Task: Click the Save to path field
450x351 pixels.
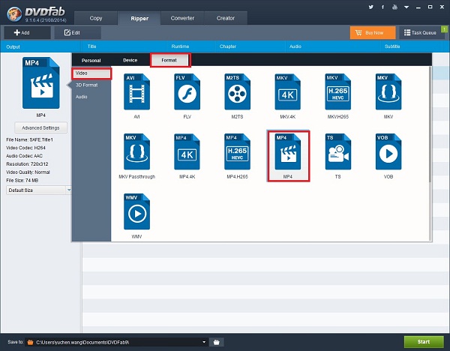Action: click(115, 342)
